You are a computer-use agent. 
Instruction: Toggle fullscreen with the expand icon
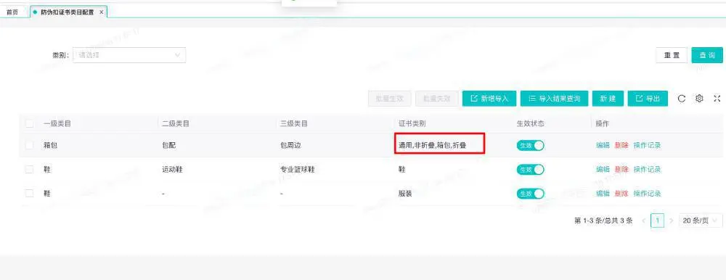[717, 99]
